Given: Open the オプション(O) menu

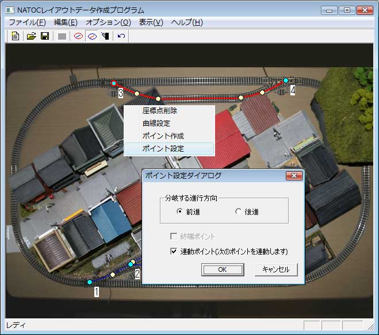Looking at the screenshot, I should 108,22.
